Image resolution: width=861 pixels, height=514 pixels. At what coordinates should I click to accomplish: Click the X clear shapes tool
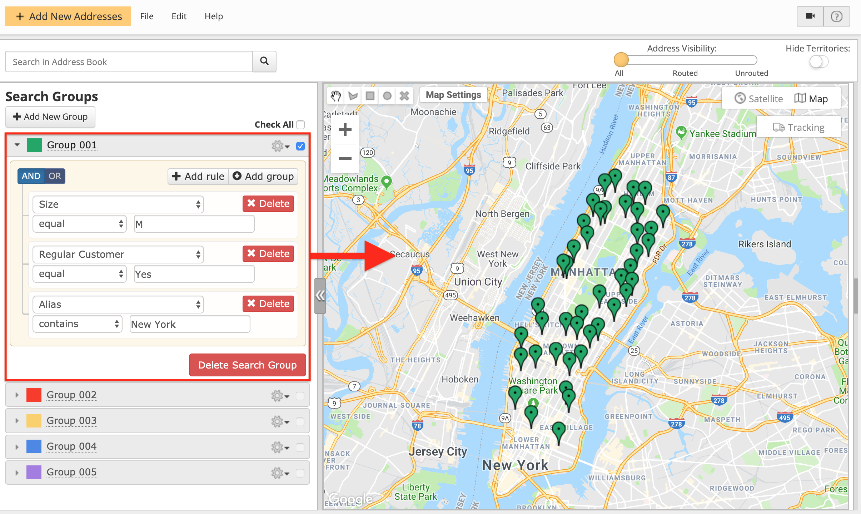[x=404, y=96]
